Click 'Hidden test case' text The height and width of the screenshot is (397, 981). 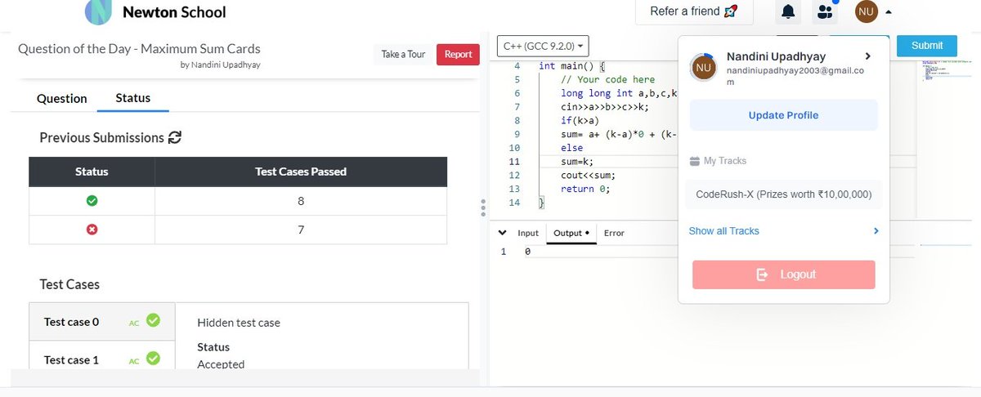(239, 323)
